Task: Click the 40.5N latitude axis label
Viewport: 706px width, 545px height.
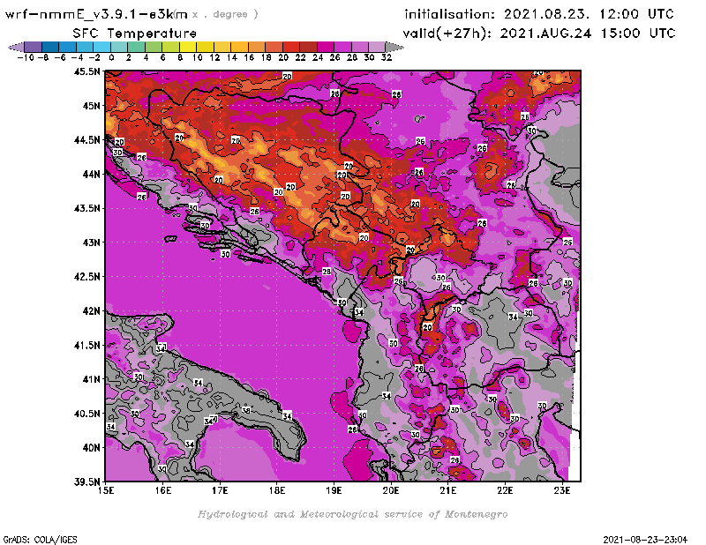Action: (86, 414)
